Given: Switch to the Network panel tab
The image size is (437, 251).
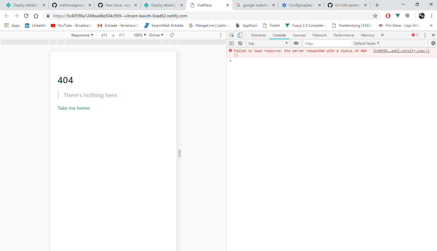Looking at the screenshot, I should coord(319,35).
